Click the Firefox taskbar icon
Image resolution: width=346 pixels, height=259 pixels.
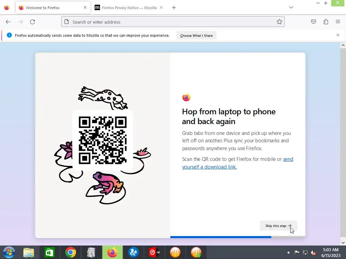point(113,252)
